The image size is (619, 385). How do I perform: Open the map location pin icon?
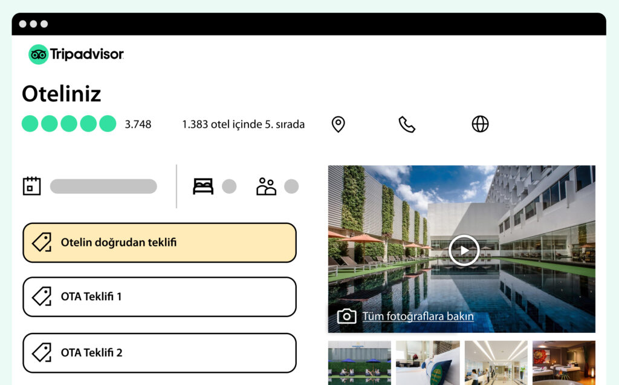pyautogui.click(x=338, y=124)
